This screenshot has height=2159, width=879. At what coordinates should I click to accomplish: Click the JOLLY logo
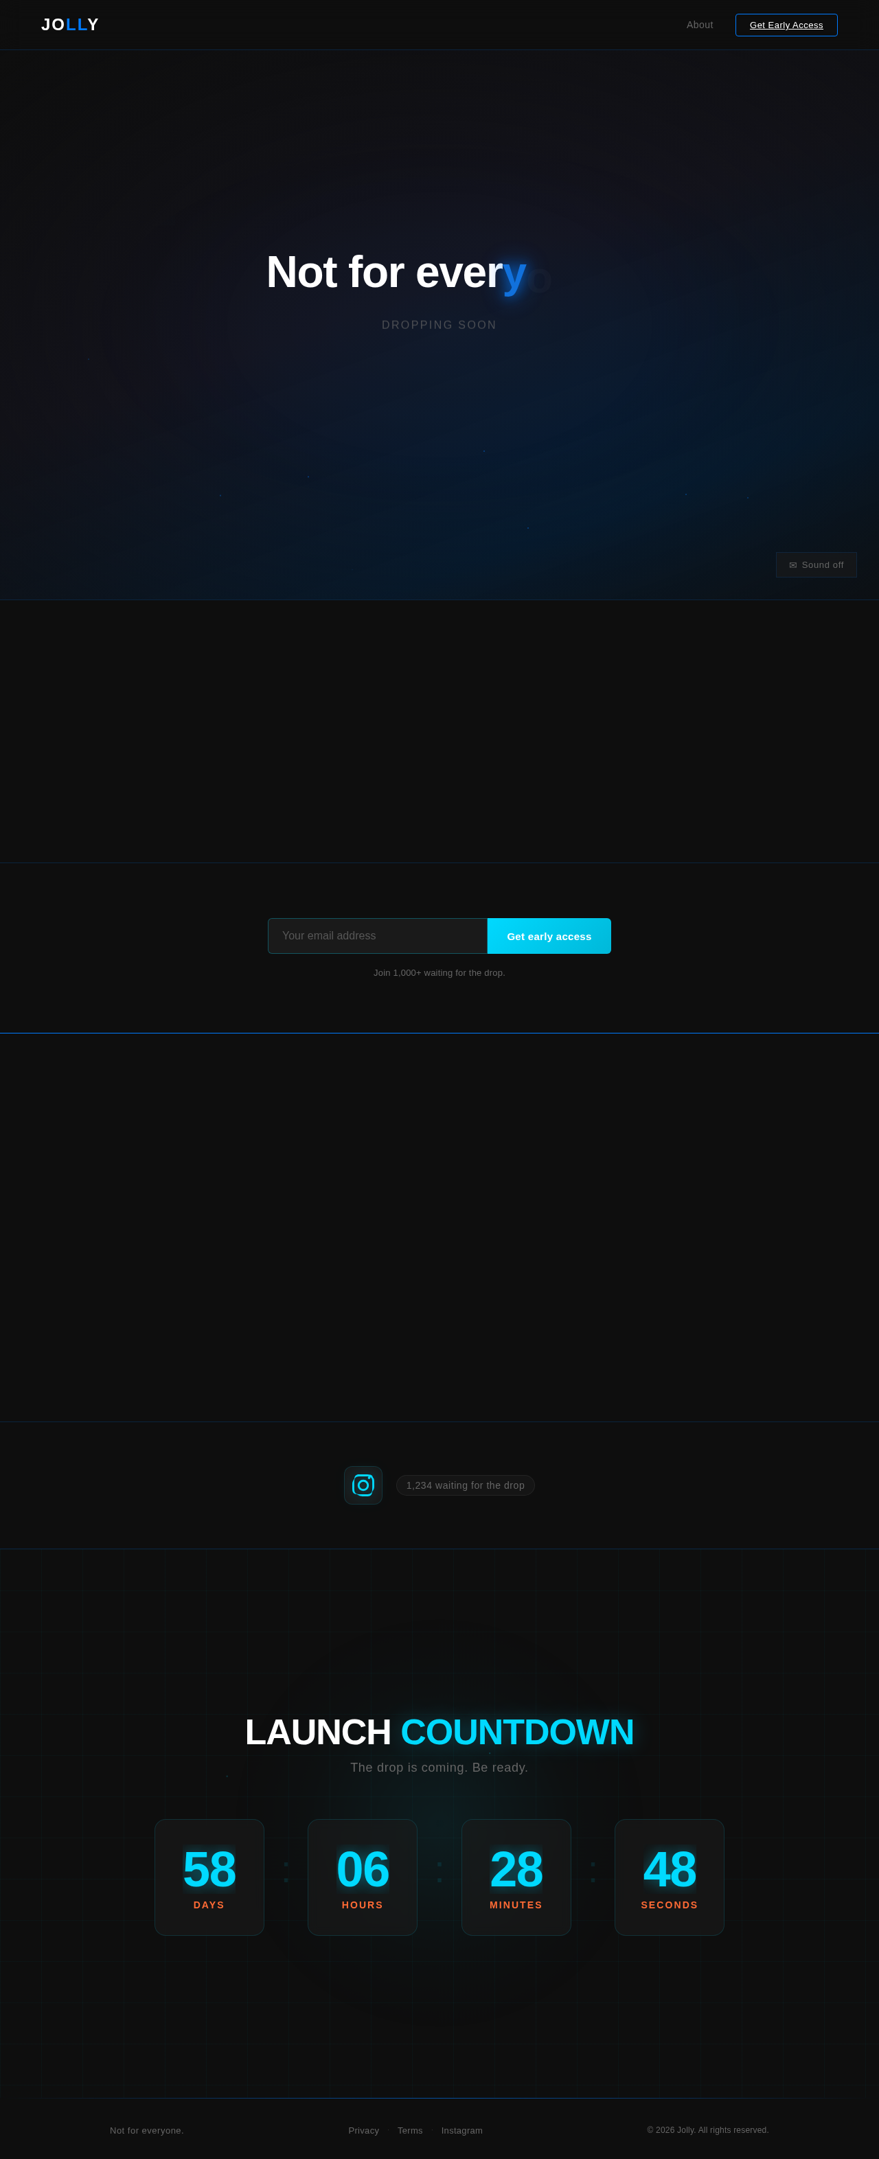coord(69,24)
